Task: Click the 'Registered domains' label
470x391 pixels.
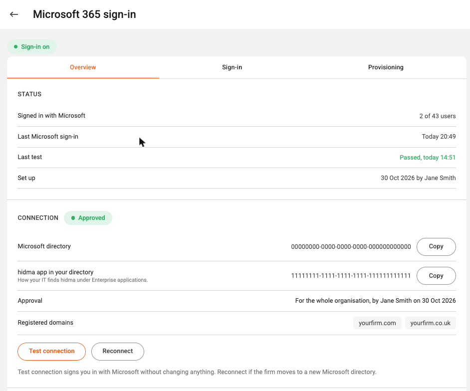Action: click(45, 323)
